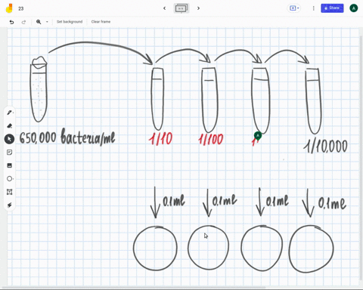Viewport: 363px width, 290px height.
Task: Open the more actions menu
Action: coord(314,8)
